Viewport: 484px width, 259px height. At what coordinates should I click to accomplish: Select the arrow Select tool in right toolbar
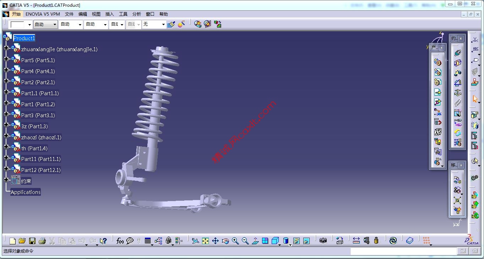pyautogui.click(x=475, y=99)
